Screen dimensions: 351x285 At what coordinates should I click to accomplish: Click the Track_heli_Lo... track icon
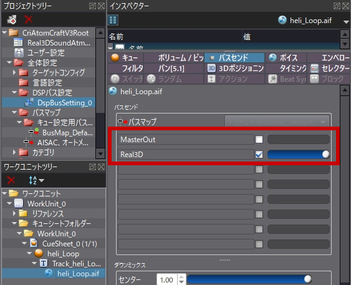44,263
